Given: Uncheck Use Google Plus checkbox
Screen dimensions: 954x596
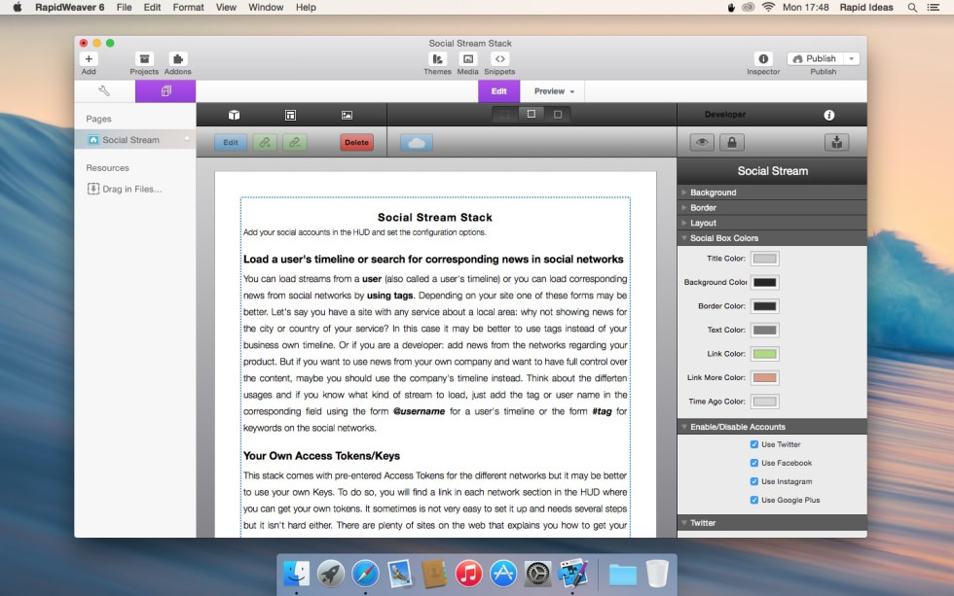Looking at the screenshot, I should 754,500.
